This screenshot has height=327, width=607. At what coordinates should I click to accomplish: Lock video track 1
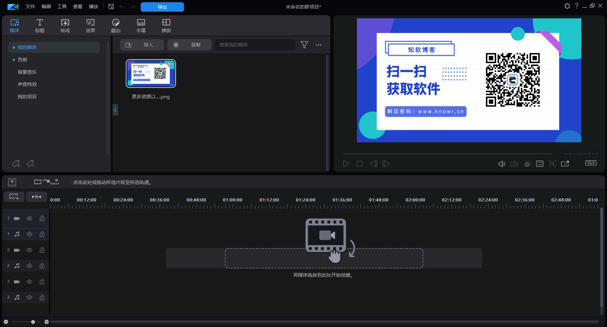pos(42,219)
